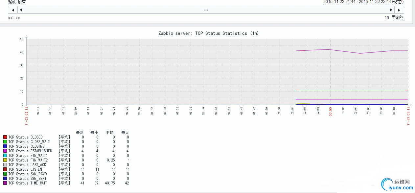Click the CLOSED legend color swatch
Screen dimensions: 415x193
(5, 137)
